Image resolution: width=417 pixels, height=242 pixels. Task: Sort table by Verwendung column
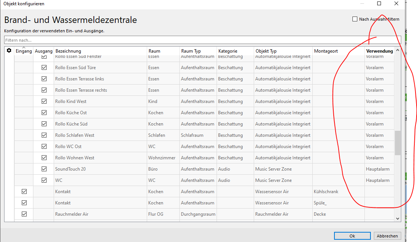point(379,51)
